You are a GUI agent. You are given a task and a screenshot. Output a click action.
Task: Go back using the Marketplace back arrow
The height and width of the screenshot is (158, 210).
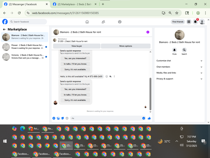click(x=4, y=29)
